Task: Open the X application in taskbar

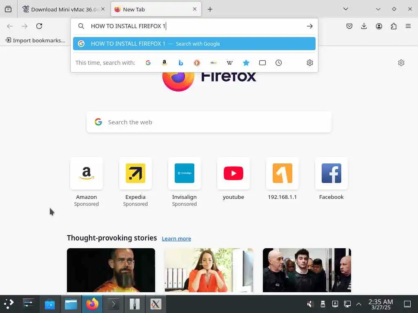Action: 156,304
